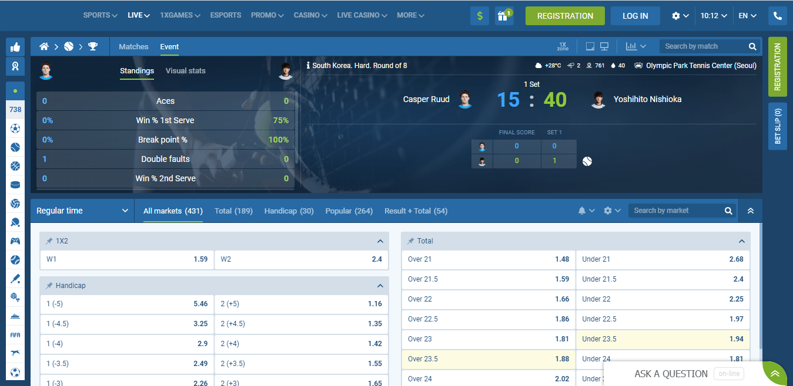Click the trophy breadcrumb icon
793x386 pixels.
pyautogui.click(x=93, y=46)
